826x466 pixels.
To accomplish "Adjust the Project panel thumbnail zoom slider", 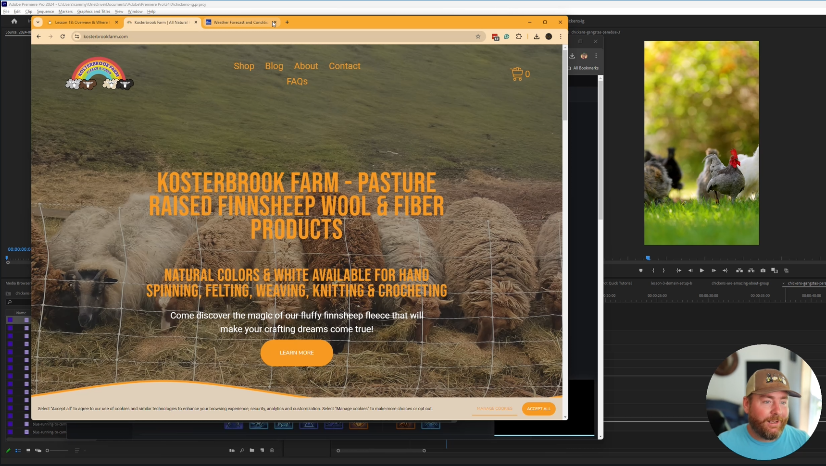I will click(x=57, y=451).
